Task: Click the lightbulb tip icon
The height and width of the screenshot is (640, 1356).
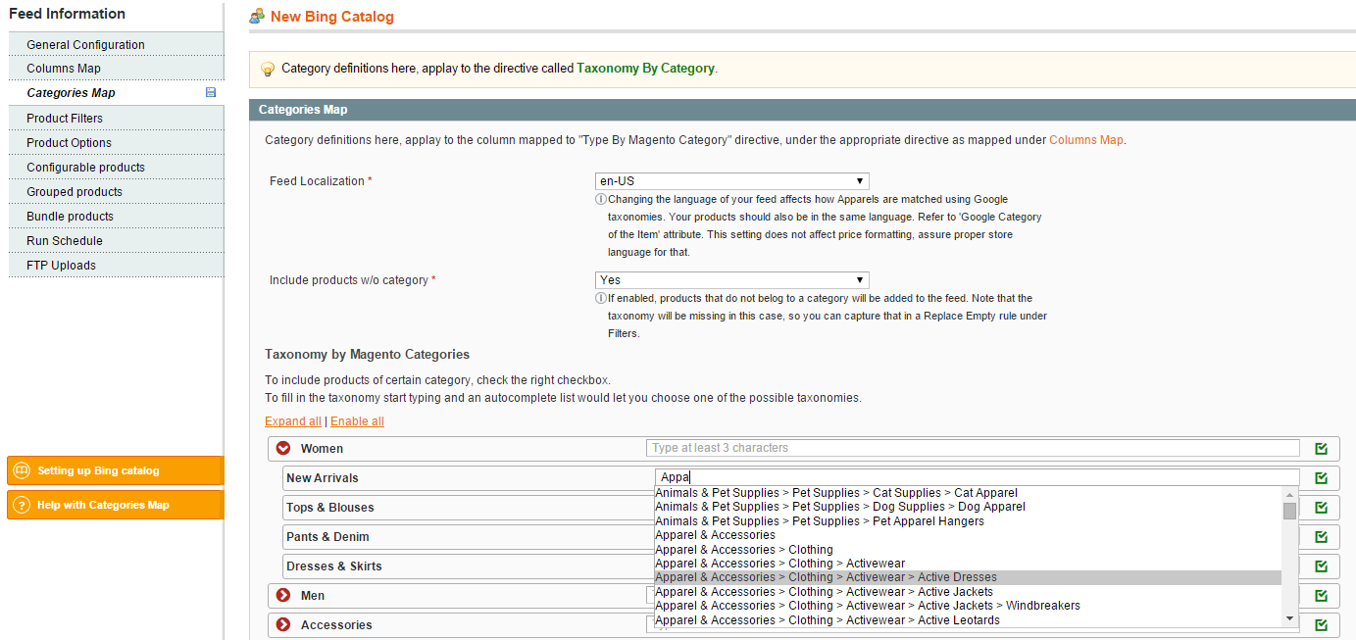Action: pos(267,69)
